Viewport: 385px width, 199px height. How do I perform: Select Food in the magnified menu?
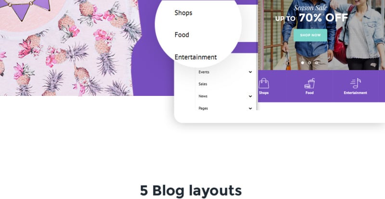point(182,35)
